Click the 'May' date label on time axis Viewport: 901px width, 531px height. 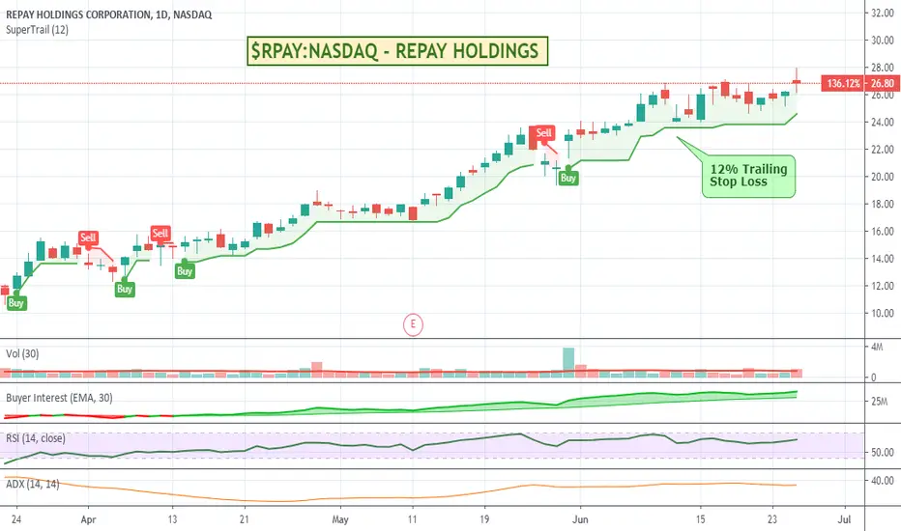(x=340, y=519)
